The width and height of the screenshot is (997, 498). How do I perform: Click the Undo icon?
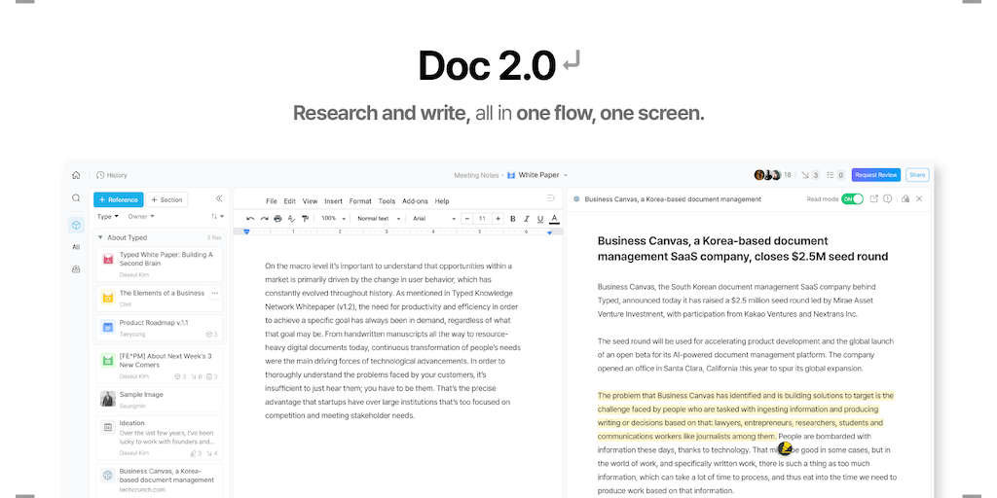pos(250,219)
